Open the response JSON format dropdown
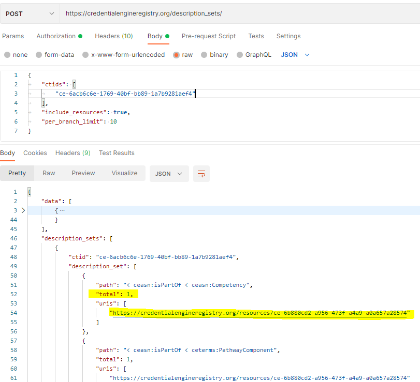The width and height of the screenshot is (420, 382). (x=169, y=174)
